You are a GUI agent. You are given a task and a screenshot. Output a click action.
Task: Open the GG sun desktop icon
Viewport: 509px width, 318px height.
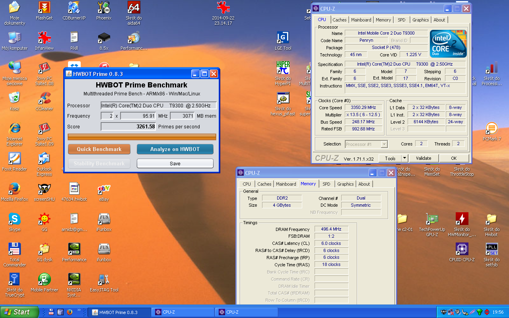click(x=44, y=219)
